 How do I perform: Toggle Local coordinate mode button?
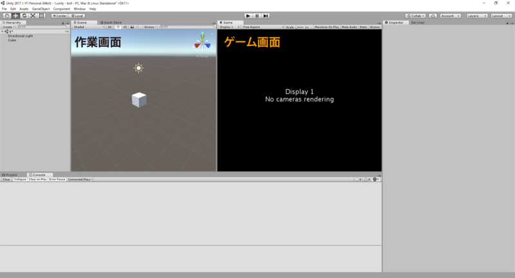tap(77, 15)
